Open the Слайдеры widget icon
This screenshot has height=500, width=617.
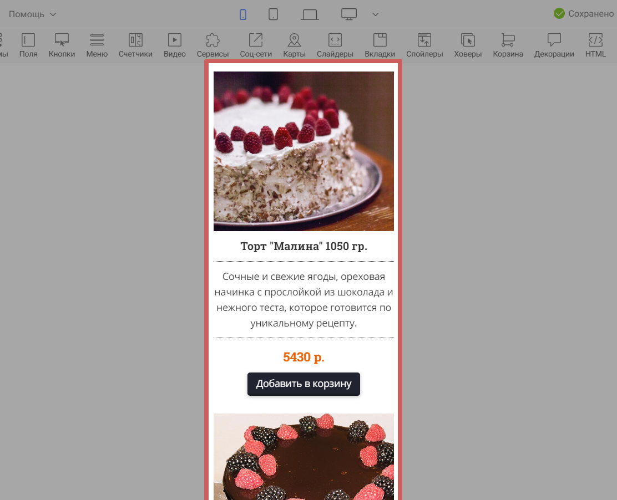click(335, 40)
